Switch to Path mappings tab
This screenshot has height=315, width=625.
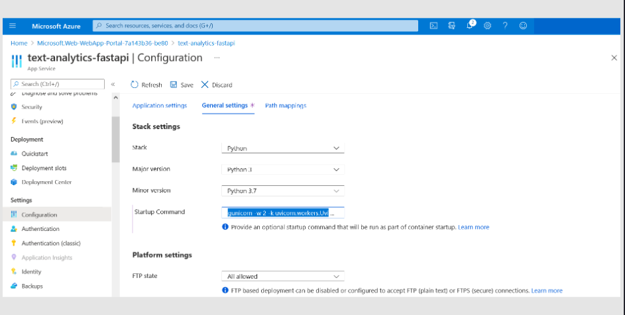286,105
